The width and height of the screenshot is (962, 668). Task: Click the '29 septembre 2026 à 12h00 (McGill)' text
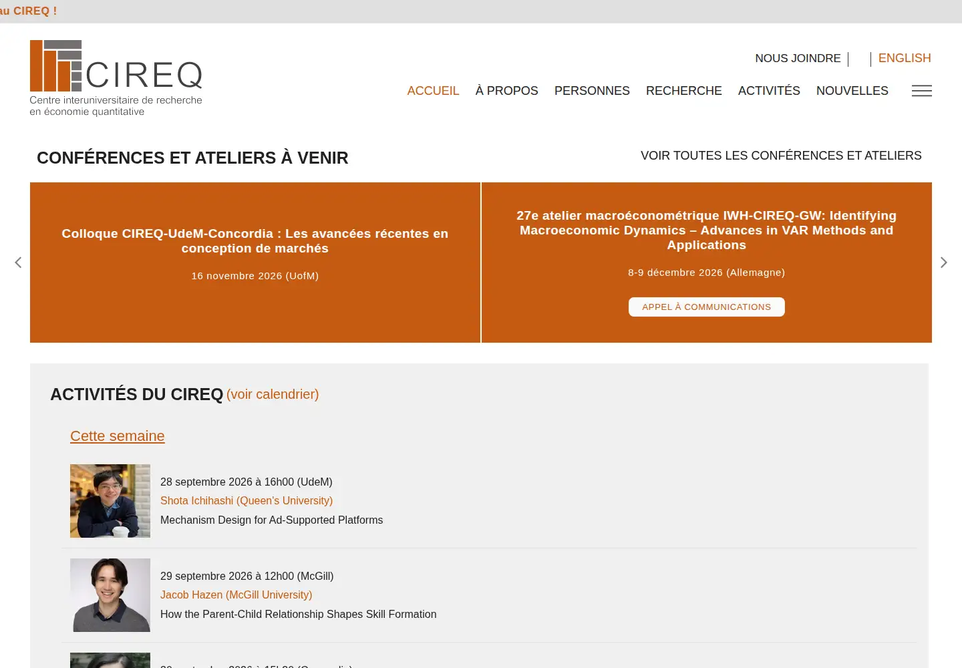[247, 576]
